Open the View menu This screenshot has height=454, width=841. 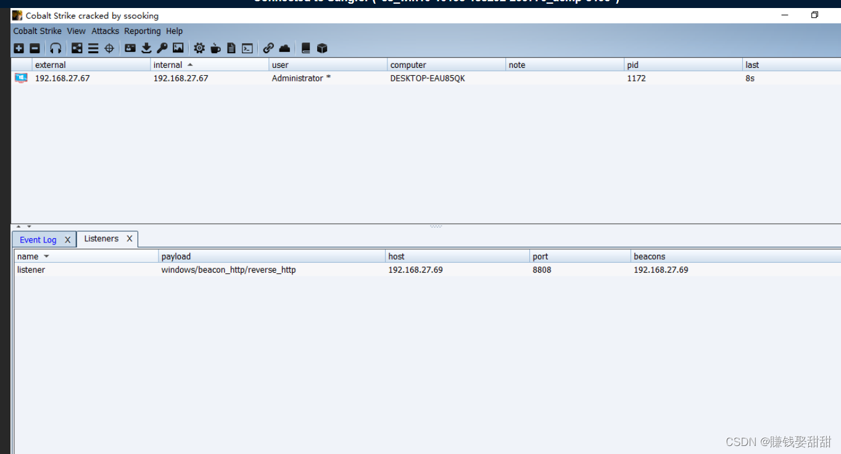pyautogui.click(x=77, y=31)
